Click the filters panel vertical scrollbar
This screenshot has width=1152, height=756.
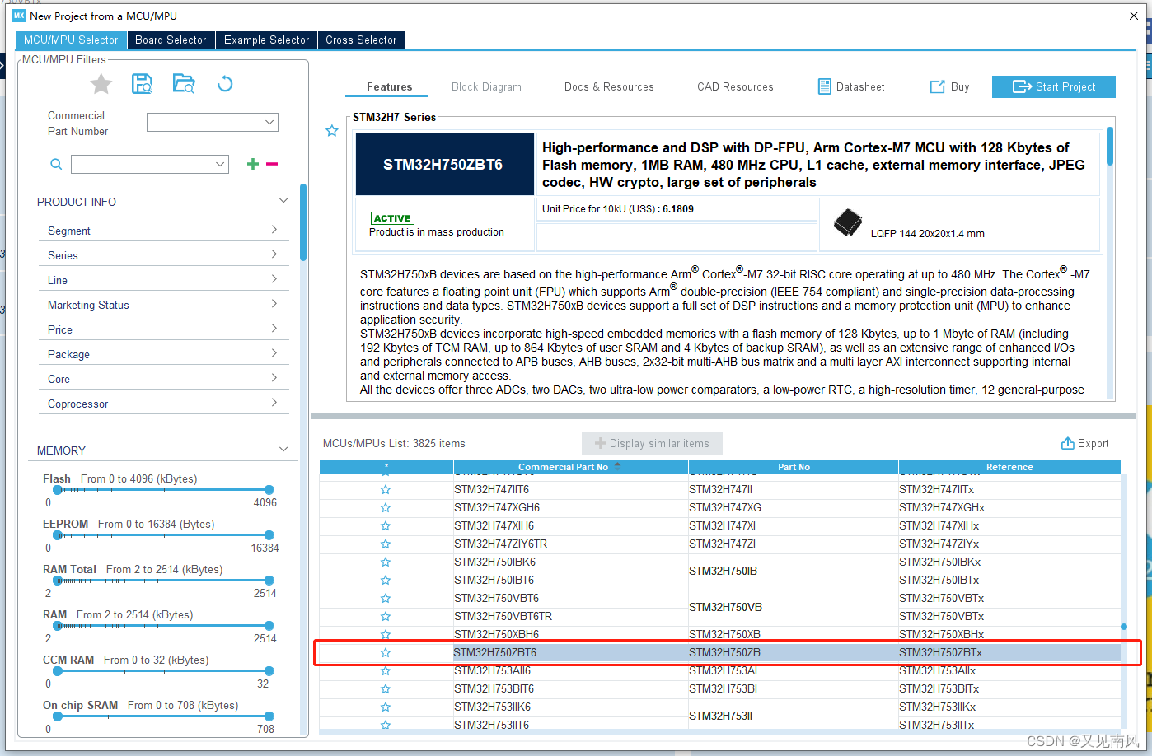[303, 222]
